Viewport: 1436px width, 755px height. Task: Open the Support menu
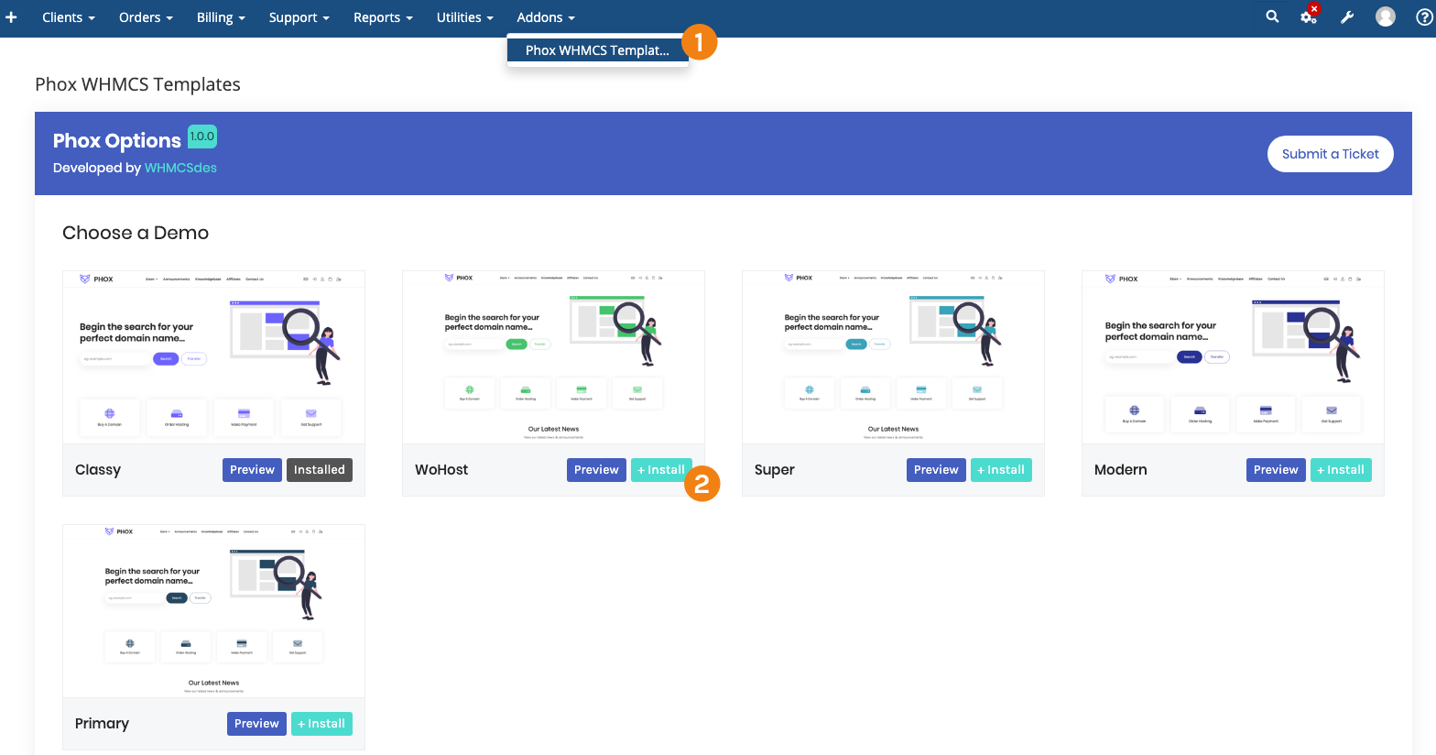[299, 17]
